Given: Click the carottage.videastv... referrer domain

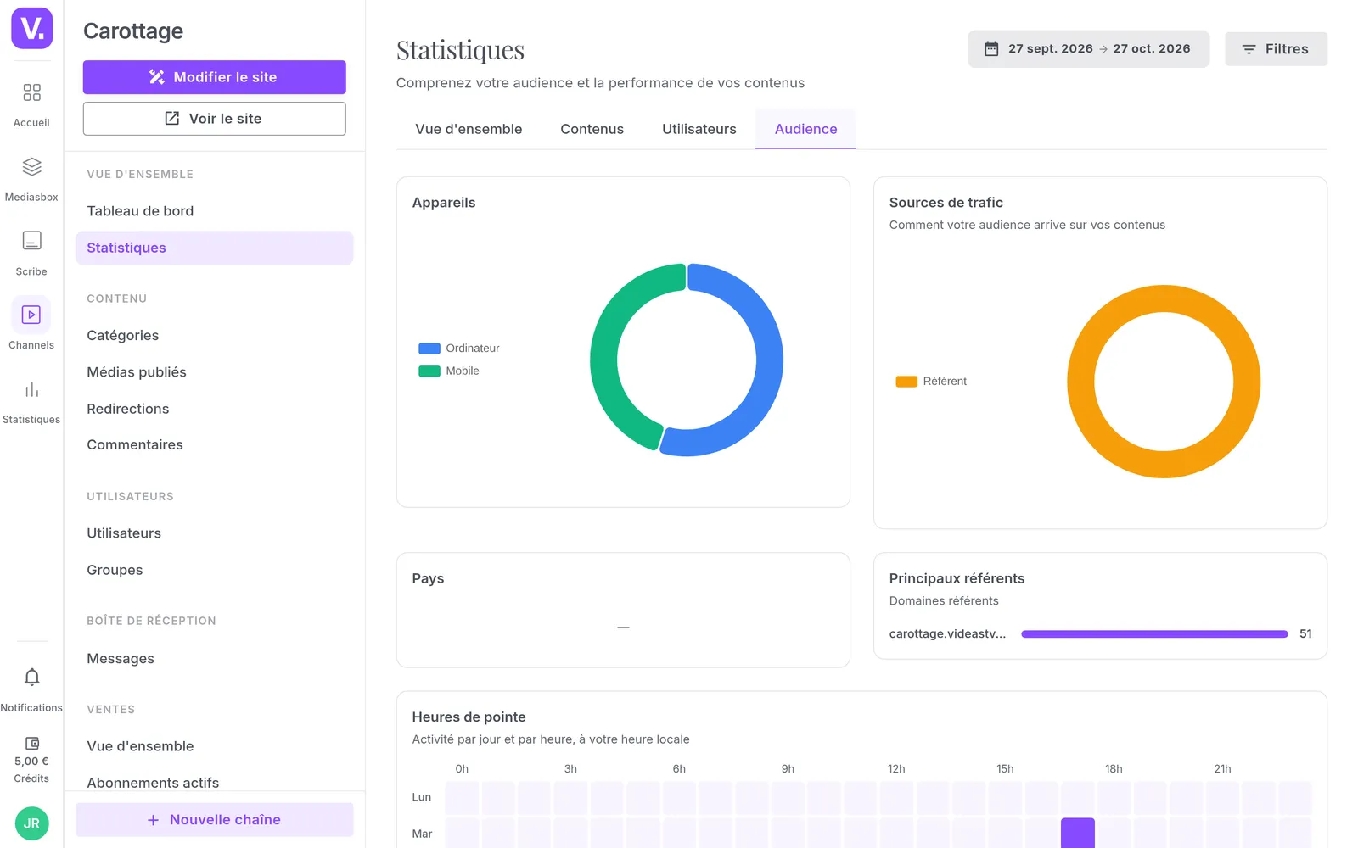Looking at the screenshot, I should [947, 634].
